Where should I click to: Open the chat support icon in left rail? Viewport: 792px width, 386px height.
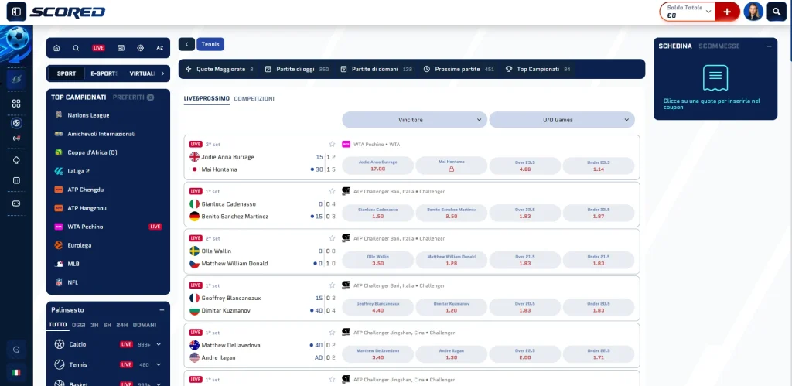[x=16, y=350]
